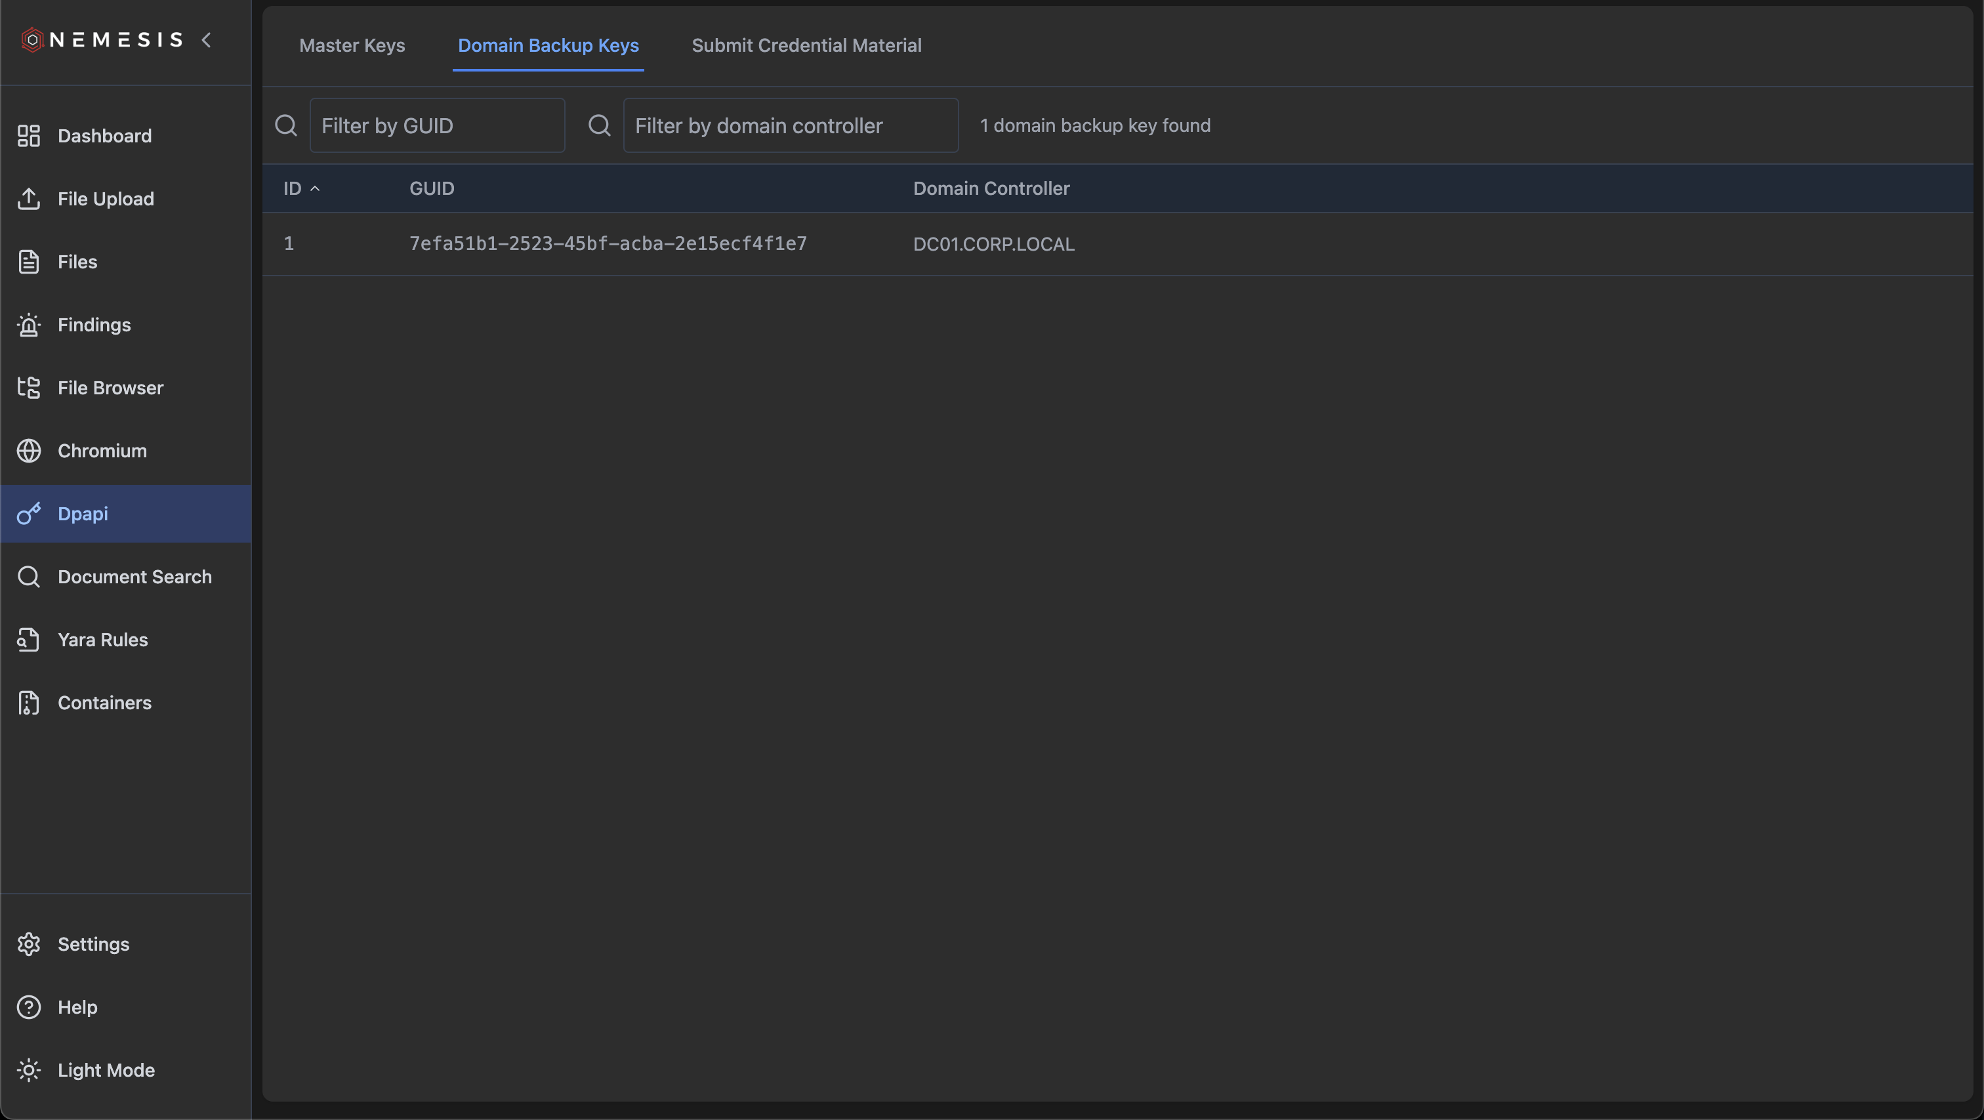Viewport: 1984px width, 1120px height.
Task: Open File Upload via its upload icon
Action: pyautogui.click(x=28, y=199)
